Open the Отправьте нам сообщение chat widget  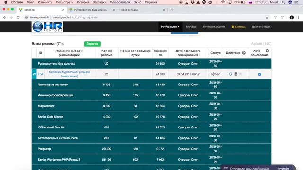(x=259, y=168)
